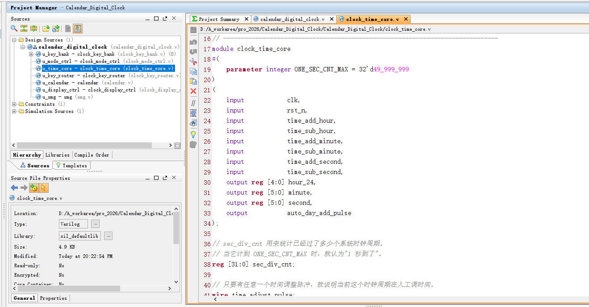This screenshot has width=589, height=307.
Task: Click the column selection mode icon
Action: 193,113
